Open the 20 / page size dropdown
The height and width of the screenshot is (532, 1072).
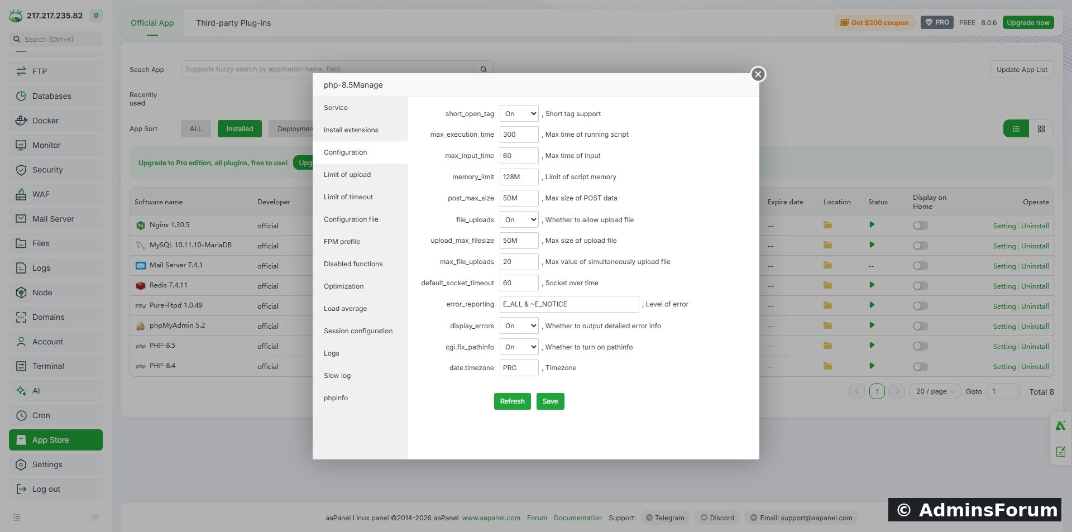tap(935, 391)
